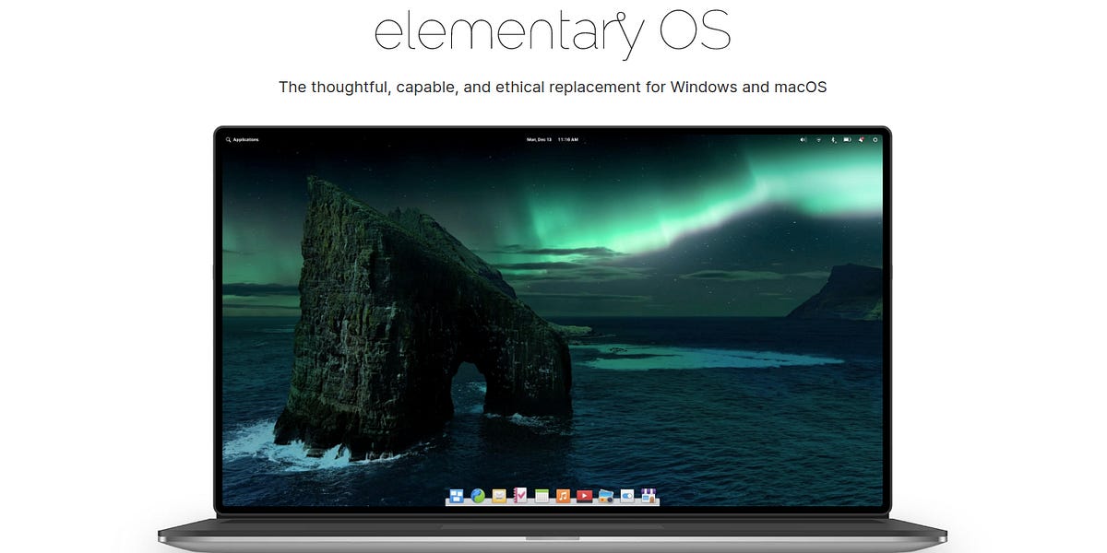Open the Photos app in dock
The width and height of the screenshot is (1107, 553).
pyautogui.click(x=606, y=496)
